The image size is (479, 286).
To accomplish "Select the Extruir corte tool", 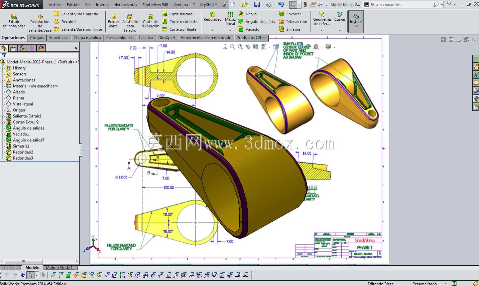I will point(113,21).
